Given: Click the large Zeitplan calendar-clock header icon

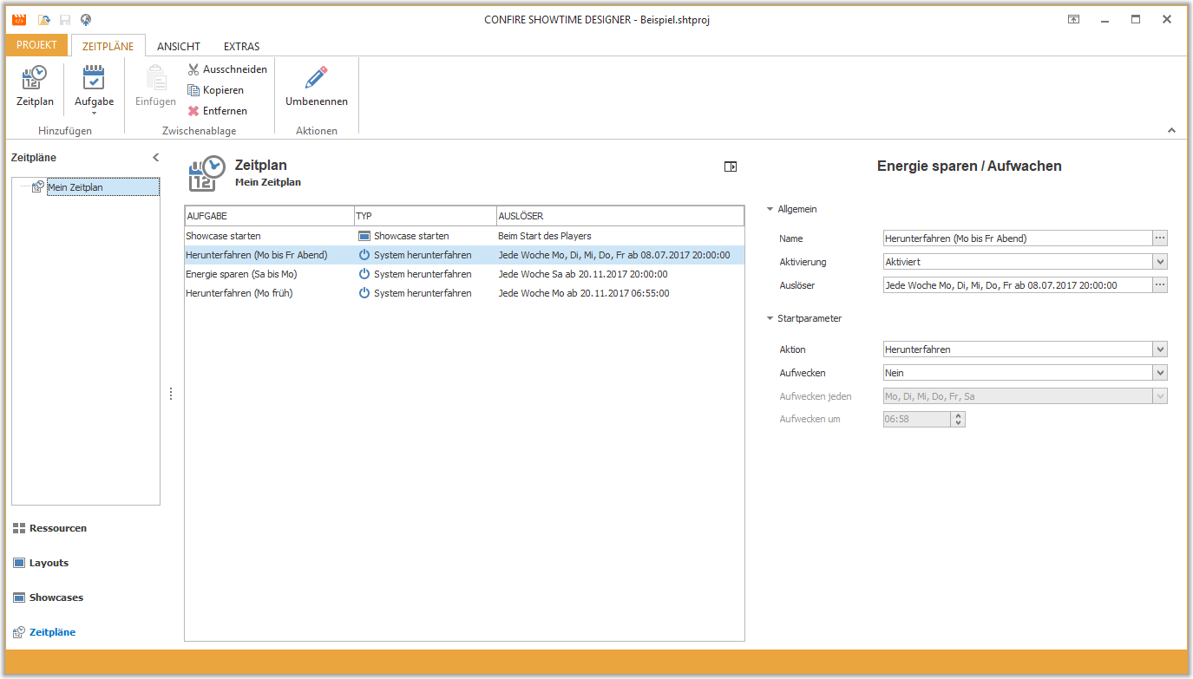Looking at the screenshot, I should coord(207,173).
